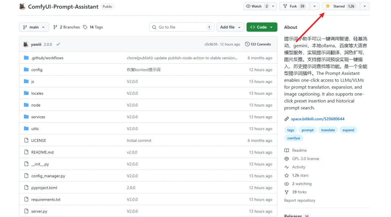Open the Initial commit message link
The height and width of the screenshot is (217, 391).
[139, 140]
